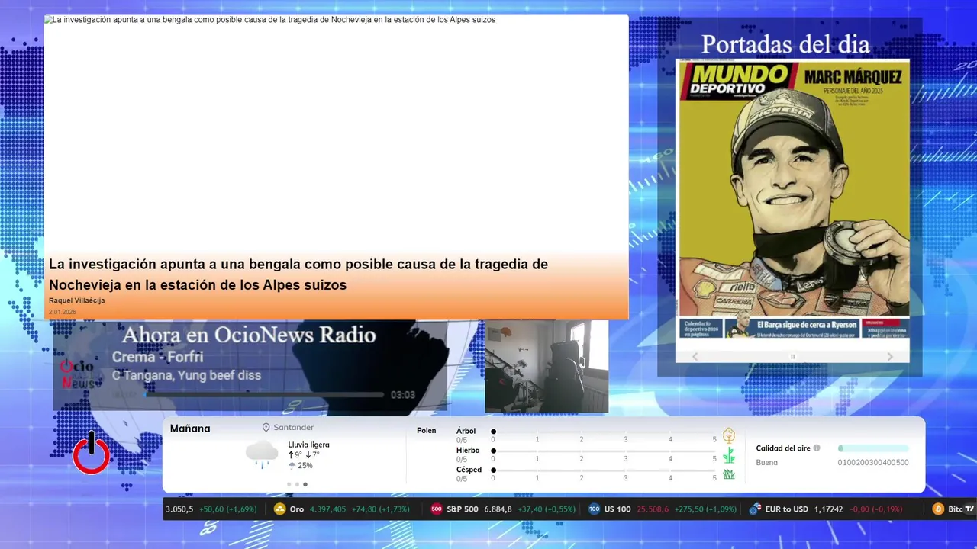Open Oro quote in the ticker
Screen dimensions: 977x549
(342, 509)
